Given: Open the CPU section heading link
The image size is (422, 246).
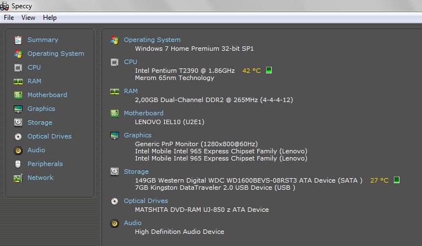Looking at the screenshot, I should tap(131, 62).
